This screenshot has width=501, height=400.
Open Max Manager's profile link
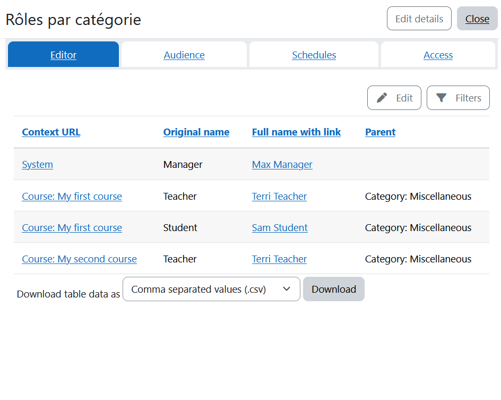282,165
